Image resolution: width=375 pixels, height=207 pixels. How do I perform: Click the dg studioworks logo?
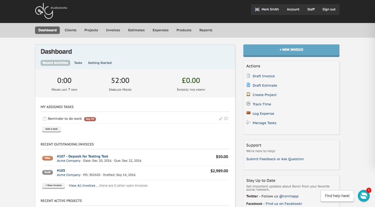coord(51,11)
